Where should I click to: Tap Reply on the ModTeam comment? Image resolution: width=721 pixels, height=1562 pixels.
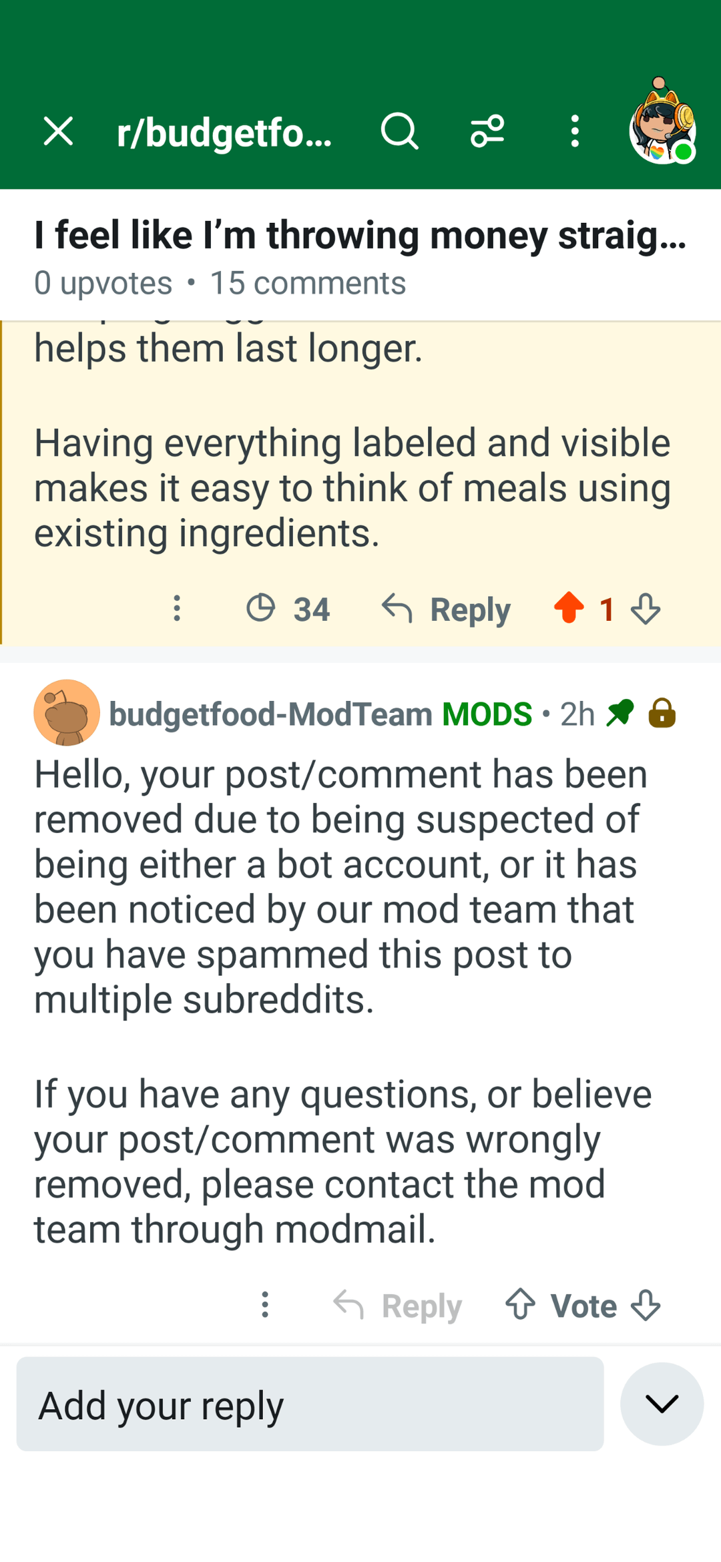[x=398, y=1305]
